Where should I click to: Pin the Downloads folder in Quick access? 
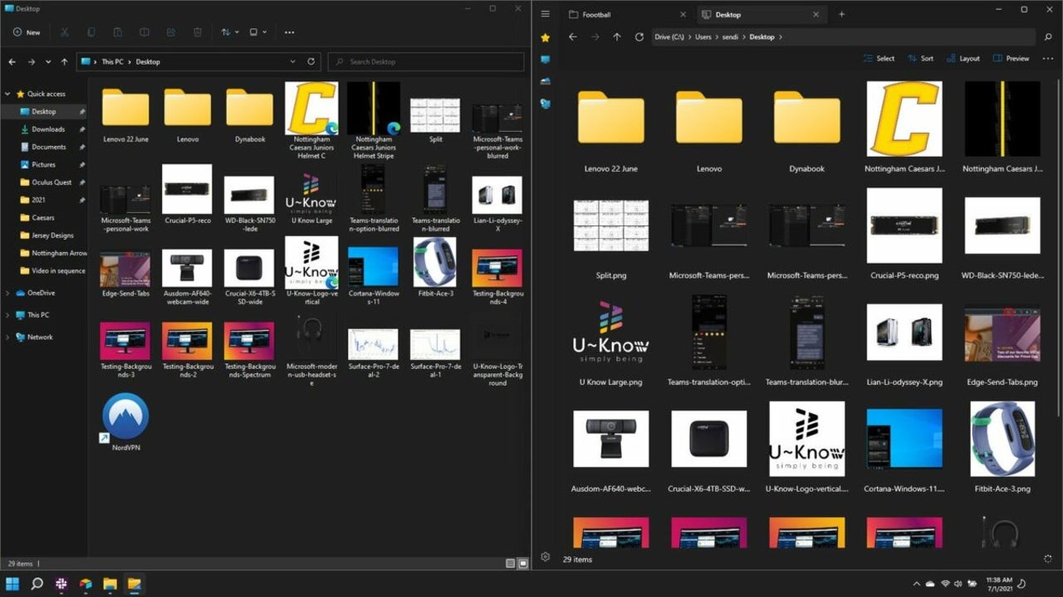tap(81, 129)
